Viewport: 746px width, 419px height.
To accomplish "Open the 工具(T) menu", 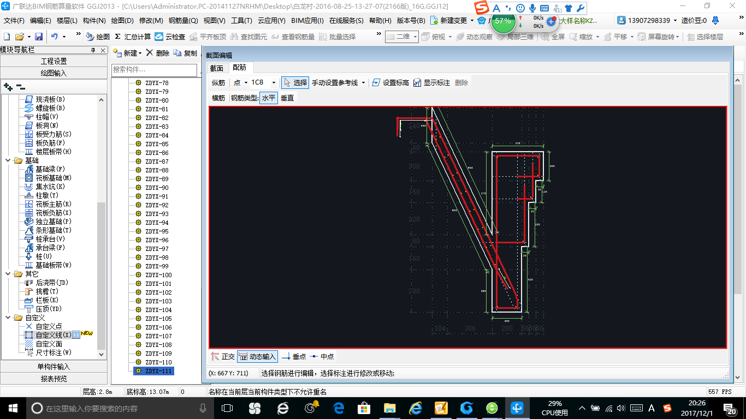I will click(x=241, y=20).
